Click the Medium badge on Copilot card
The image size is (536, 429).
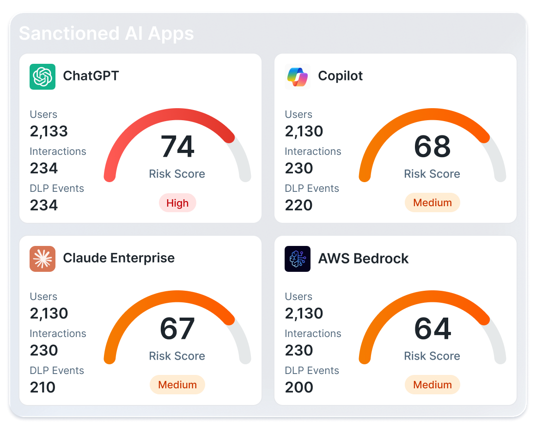click(x=432, y=202)
